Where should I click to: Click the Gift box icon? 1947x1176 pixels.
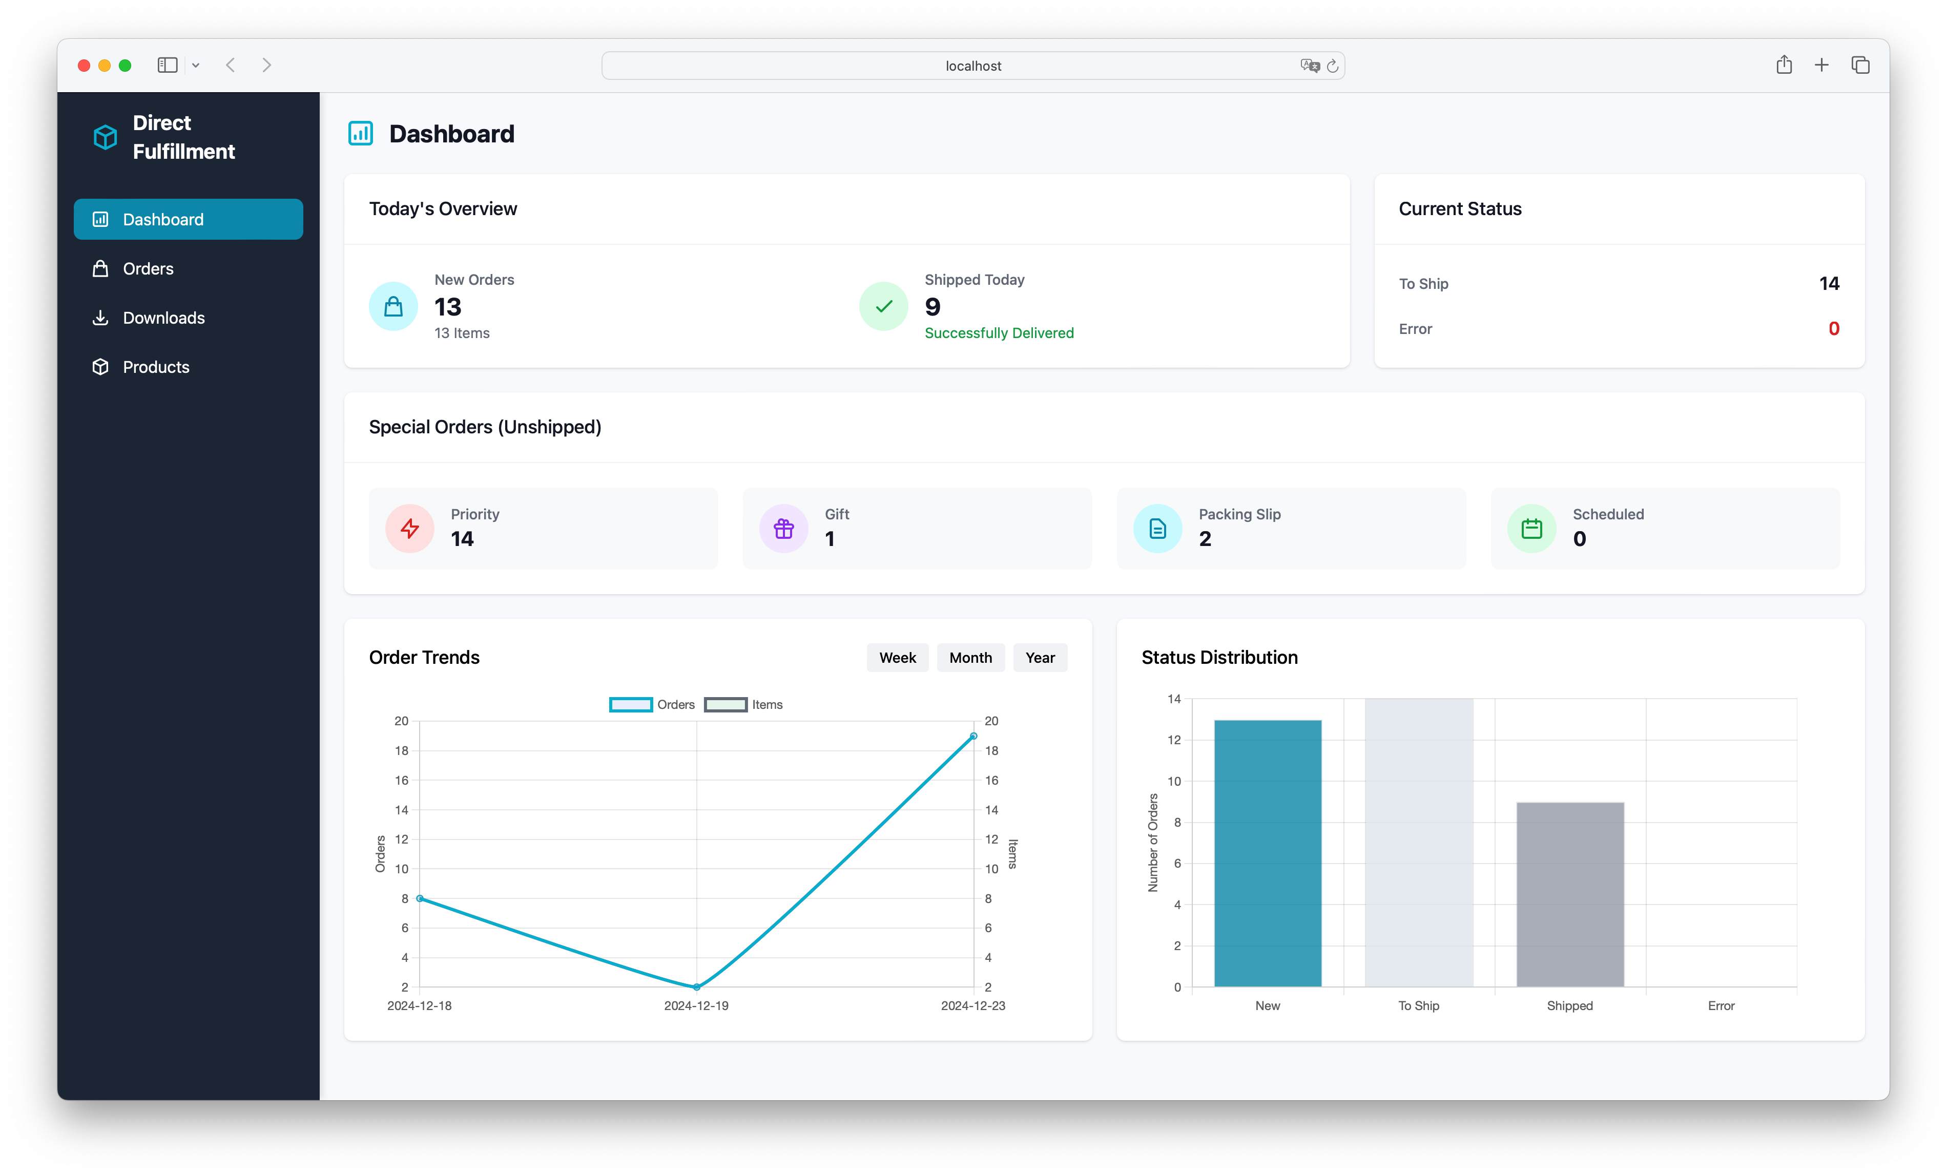pos(784,528)
